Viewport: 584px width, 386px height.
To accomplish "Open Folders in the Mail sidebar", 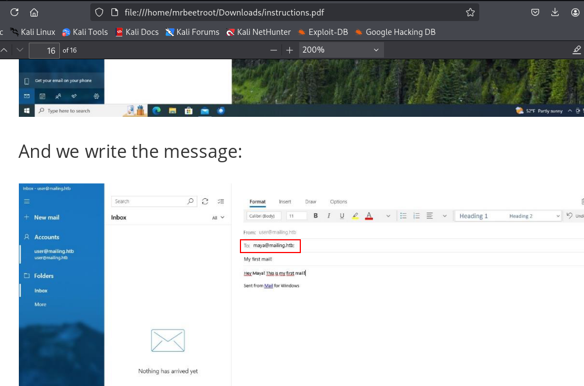I will (x=39, y=276).
